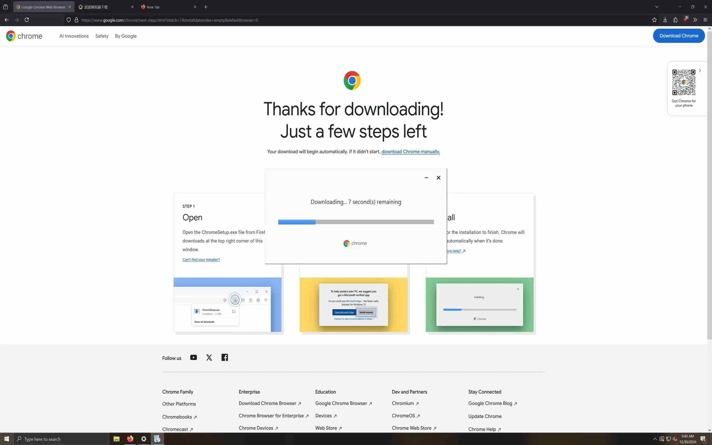
Task: Open Firefox downloads panel
Action: (x=665, y=20)
